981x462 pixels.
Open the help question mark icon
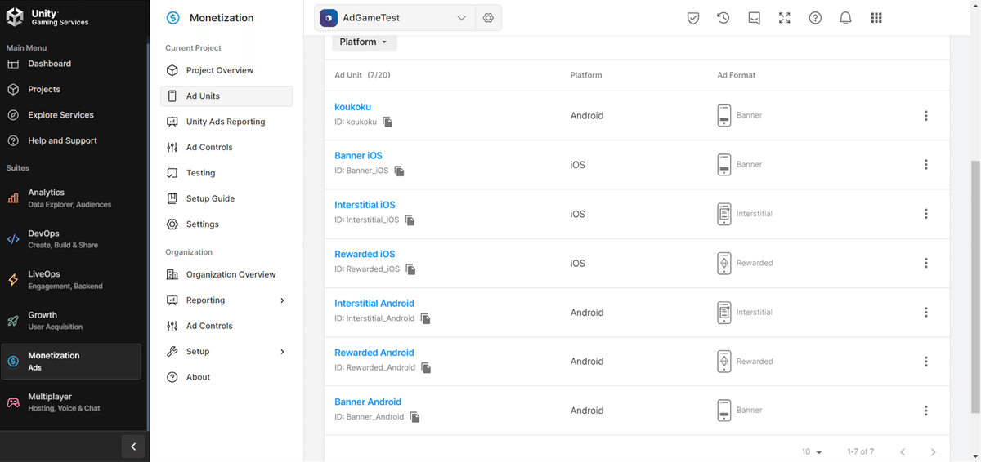(x=815, y=18)
